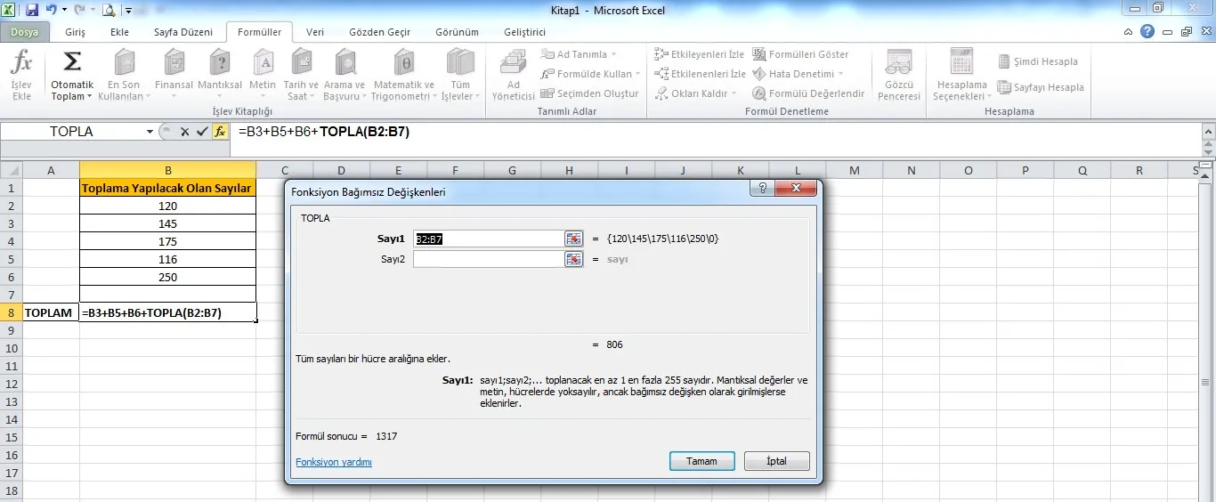Click the Sayı2 collapse dialog icon

(573, 259)
